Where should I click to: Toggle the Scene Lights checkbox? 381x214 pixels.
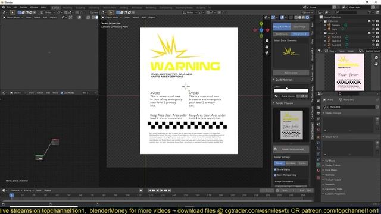coord(275,169)
